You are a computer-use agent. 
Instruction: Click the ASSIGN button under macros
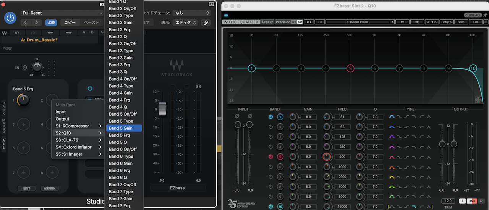click(50, 188)
